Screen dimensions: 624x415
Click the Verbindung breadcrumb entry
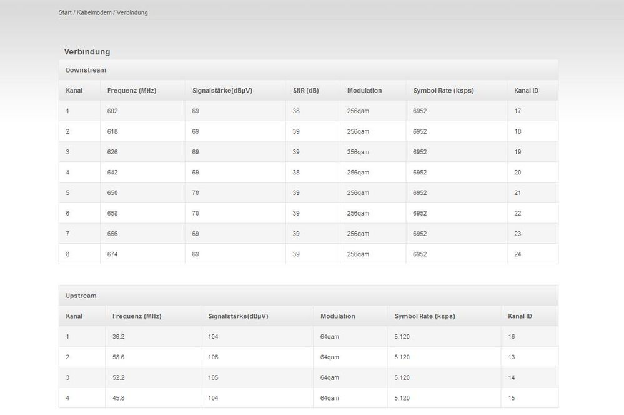pos(132,12)
